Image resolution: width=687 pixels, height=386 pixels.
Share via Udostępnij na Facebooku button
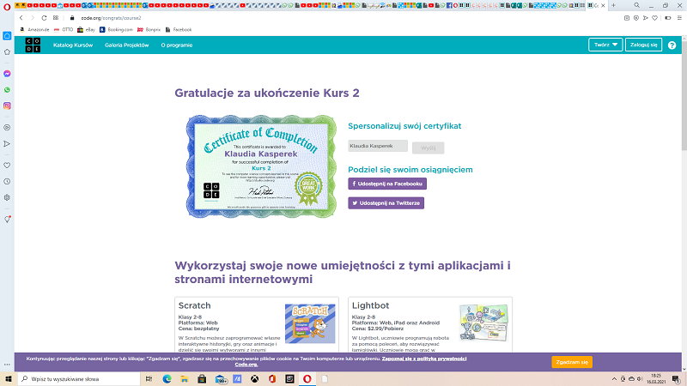click(x=386, y=184)
